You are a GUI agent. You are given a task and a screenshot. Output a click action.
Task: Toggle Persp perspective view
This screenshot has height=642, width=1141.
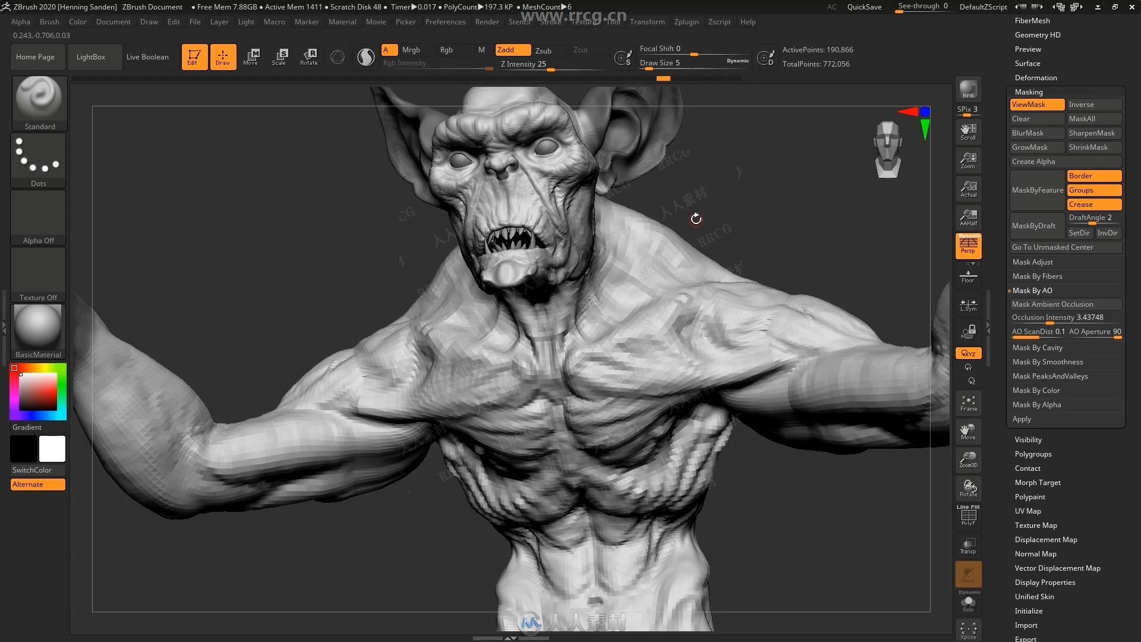click(x=968, y=246)
